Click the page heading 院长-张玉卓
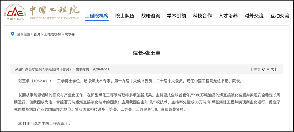This screenshot has height=132, width=294. [x=147, y=53]
